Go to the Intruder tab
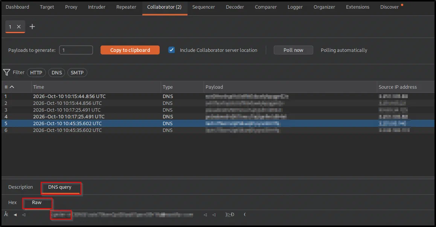 click(x=96, y=7)
